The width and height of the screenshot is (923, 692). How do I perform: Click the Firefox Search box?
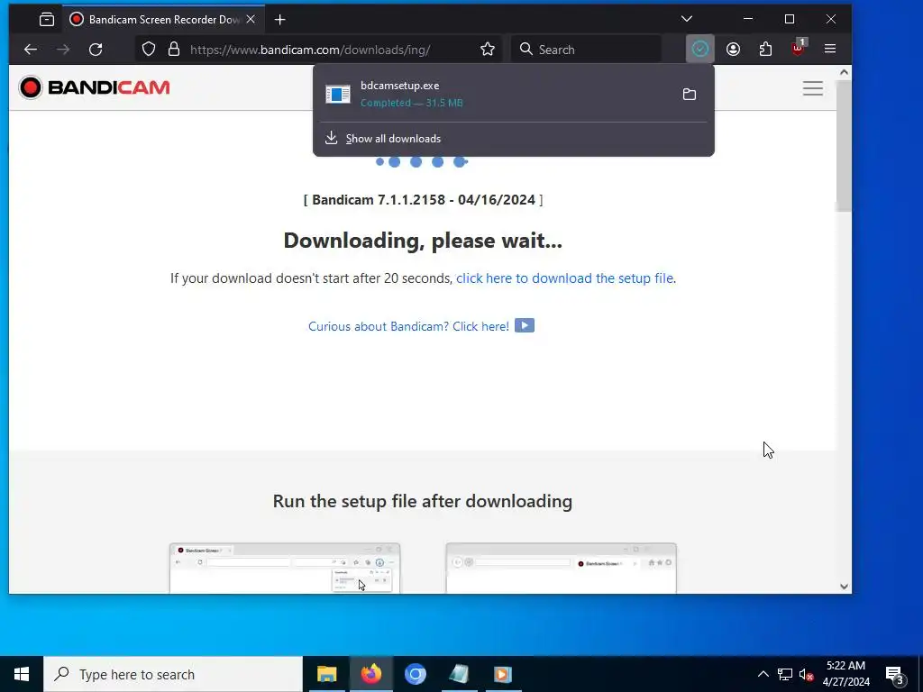pyautogui.click(x=586, y=50)
